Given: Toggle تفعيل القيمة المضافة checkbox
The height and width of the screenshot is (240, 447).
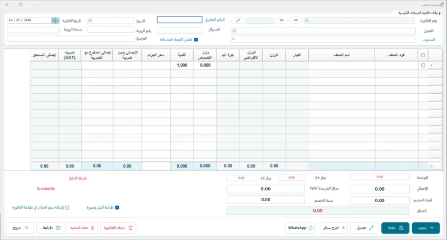Looking at the screenshot, I should click(196, 40).
